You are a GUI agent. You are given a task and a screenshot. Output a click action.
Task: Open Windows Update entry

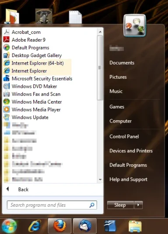30,118
